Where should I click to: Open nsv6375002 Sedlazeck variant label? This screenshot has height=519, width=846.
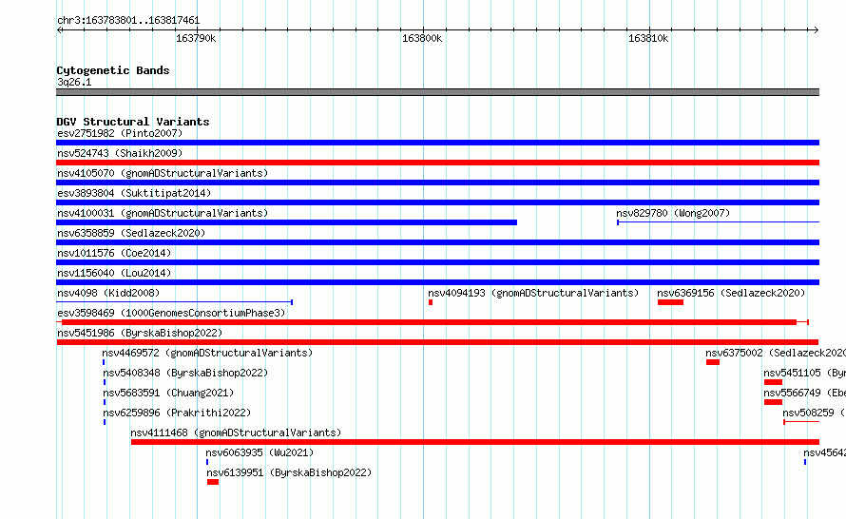tap(776, 353)
